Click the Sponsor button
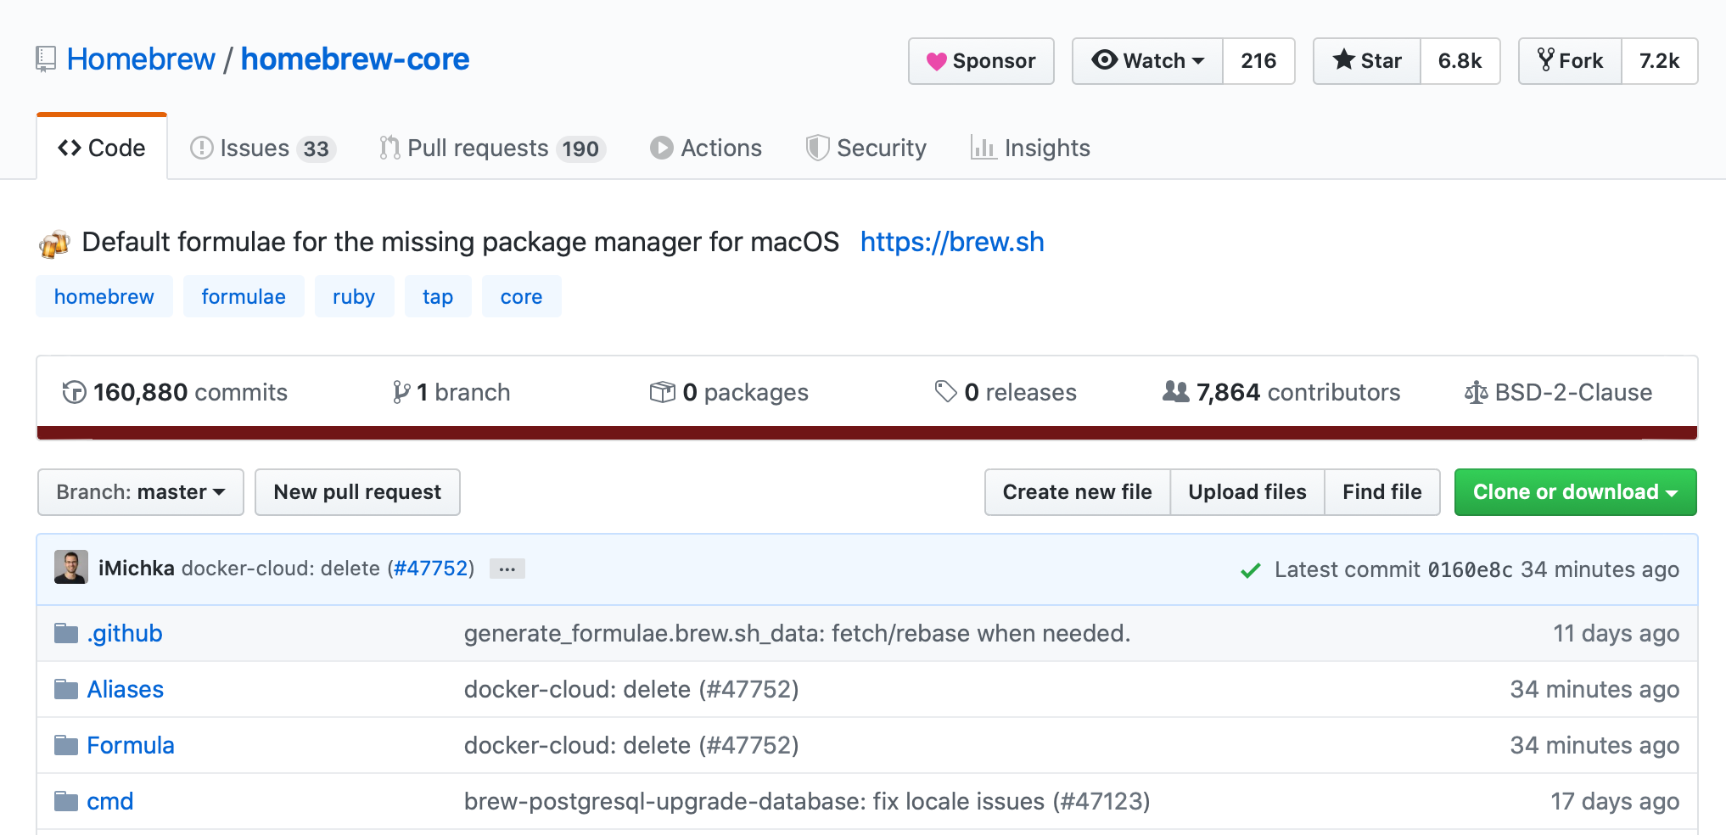This screenshot has height=835, width=1726. coord(981,61)
